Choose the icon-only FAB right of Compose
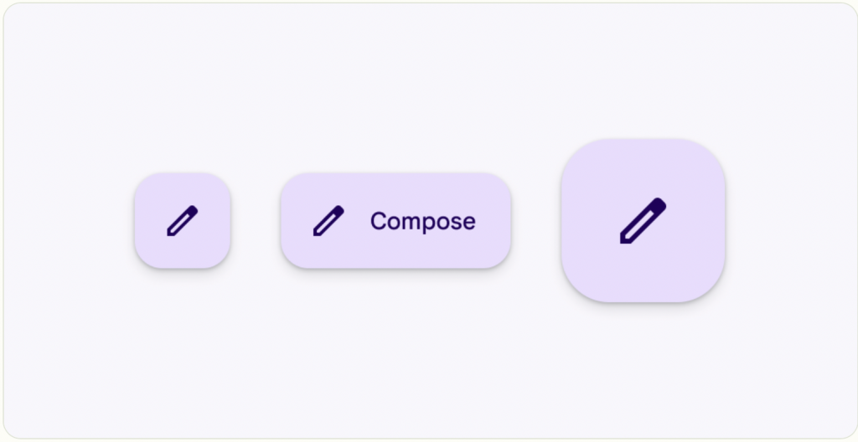858x442 pixels. 643,220
